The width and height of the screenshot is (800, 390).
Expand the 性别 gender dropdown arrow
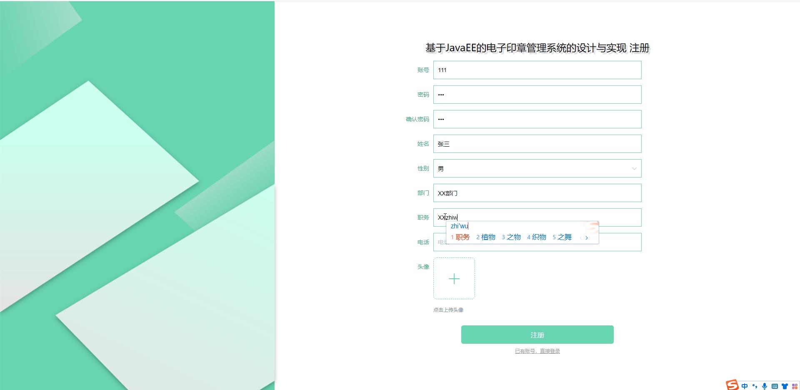(634, 169)
